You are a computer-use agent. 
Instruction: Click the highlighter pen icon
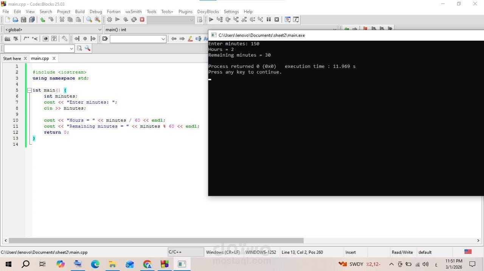coord(190,38)
